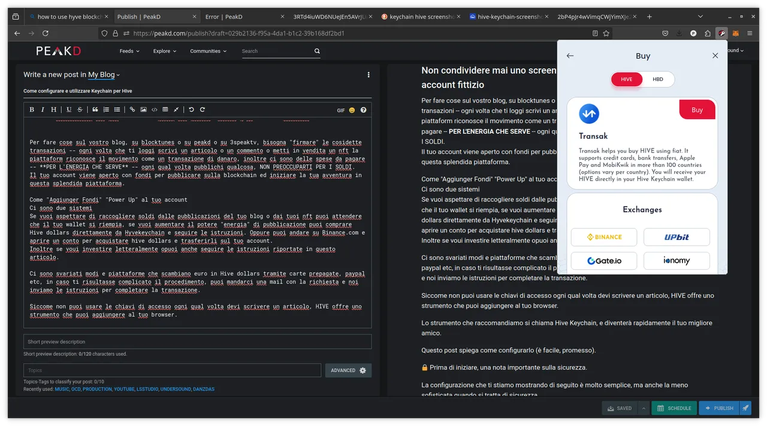Screen dimensions: 767x426
Task: Apply italic formatting in editor toolbar
Action: click(43, 109)
